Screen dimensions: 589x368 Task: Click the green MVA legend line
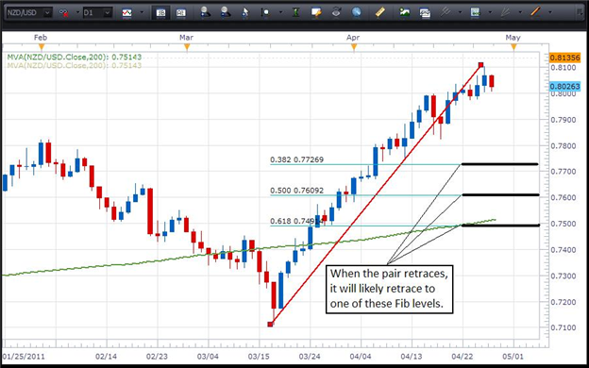click(75, 57)
